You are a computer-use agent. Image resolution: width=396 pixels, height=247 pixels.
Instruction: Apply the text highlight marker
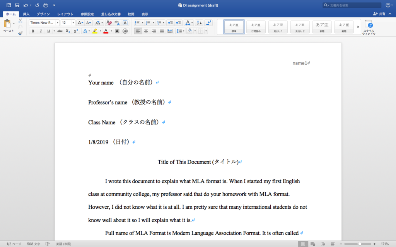coord(95,31)
